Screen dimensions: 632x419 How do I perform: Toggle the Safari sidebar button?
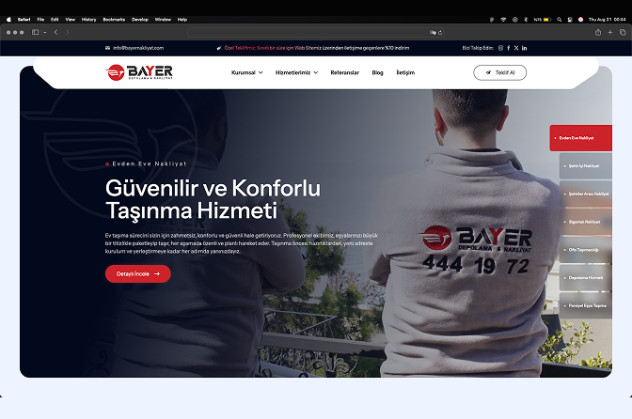36,32
